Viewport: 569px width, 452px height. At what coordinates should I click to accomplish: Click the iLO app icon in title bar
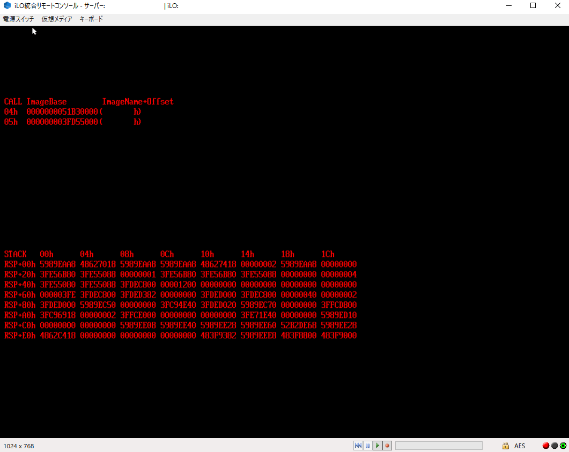click(7, 6)
